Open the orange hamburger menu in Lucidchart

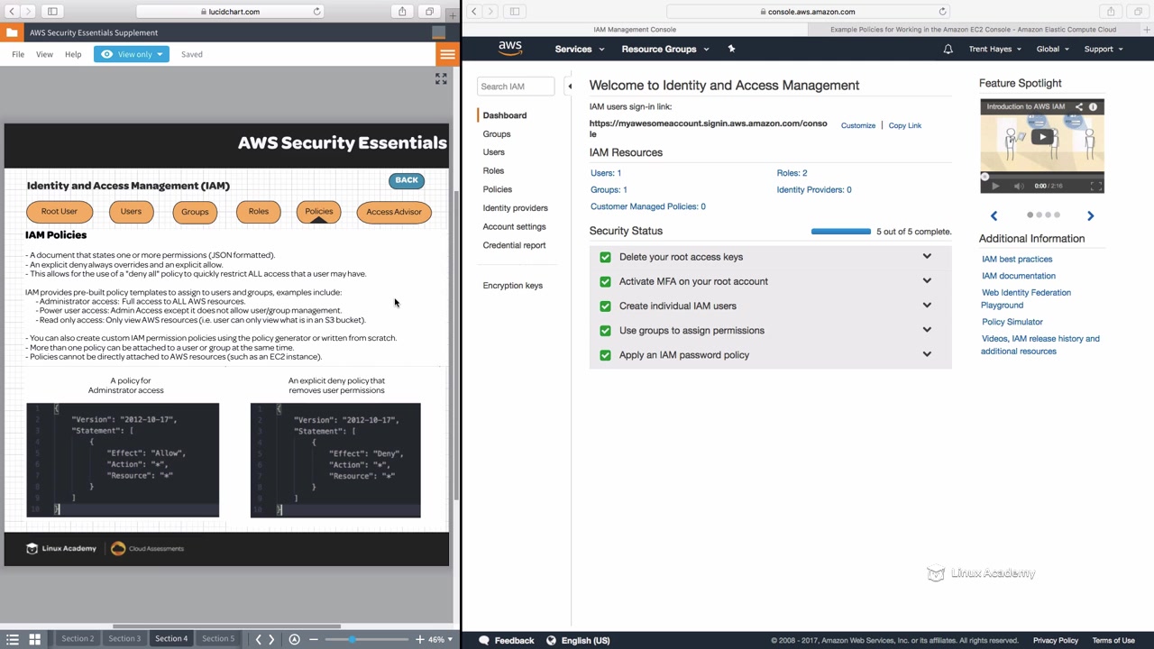click(x=447, y=54)
